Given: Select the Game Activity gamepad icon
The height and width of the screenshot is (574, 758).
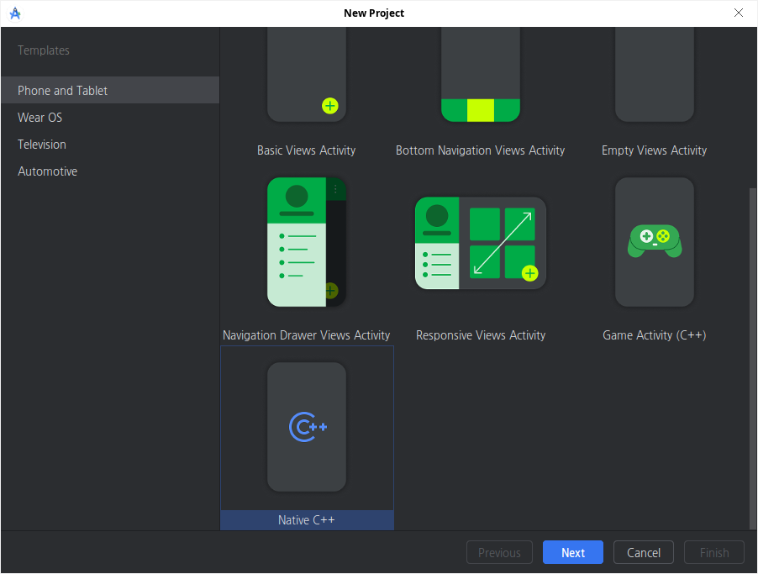Looking at the screenshot, I should point(655,241).
